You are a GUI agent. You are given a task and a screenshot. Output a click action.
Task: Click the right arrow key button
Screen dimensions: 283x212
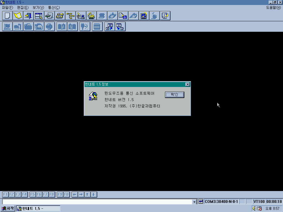coord(81,195)
